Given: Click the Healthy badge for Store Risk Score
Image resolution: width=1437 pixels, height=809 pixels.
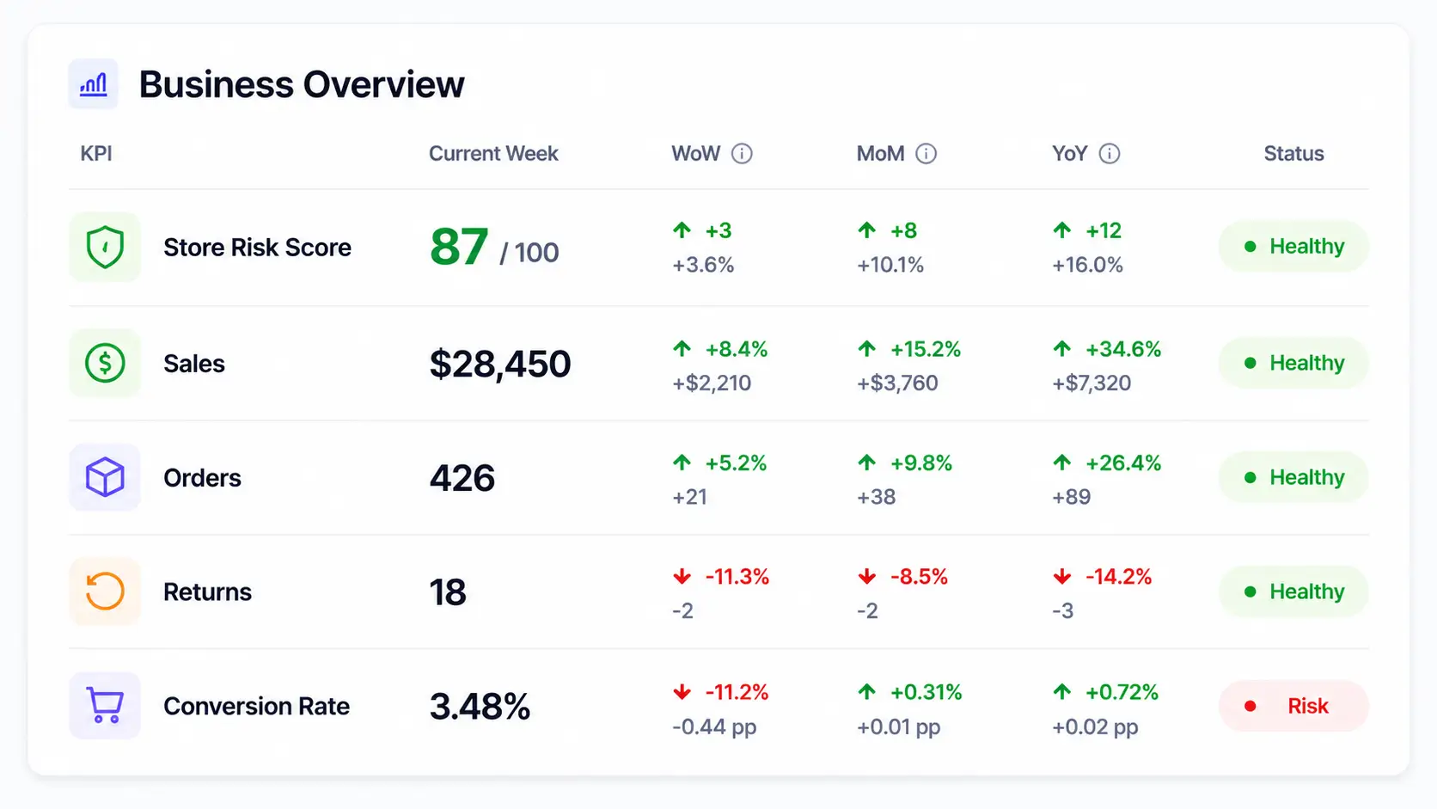Looking at the screenshot, I should pos(1293,247).
